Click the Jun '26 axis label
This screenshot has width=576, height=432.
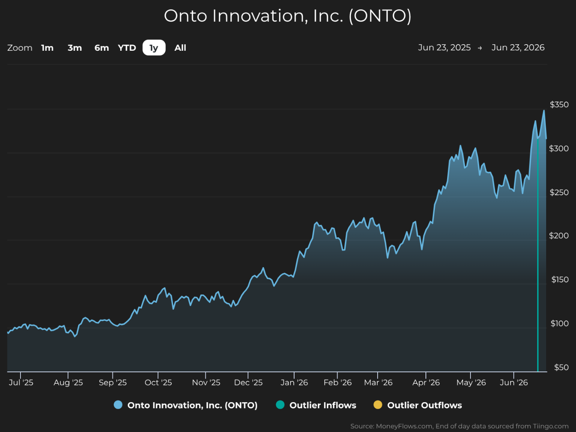(513, 382)
